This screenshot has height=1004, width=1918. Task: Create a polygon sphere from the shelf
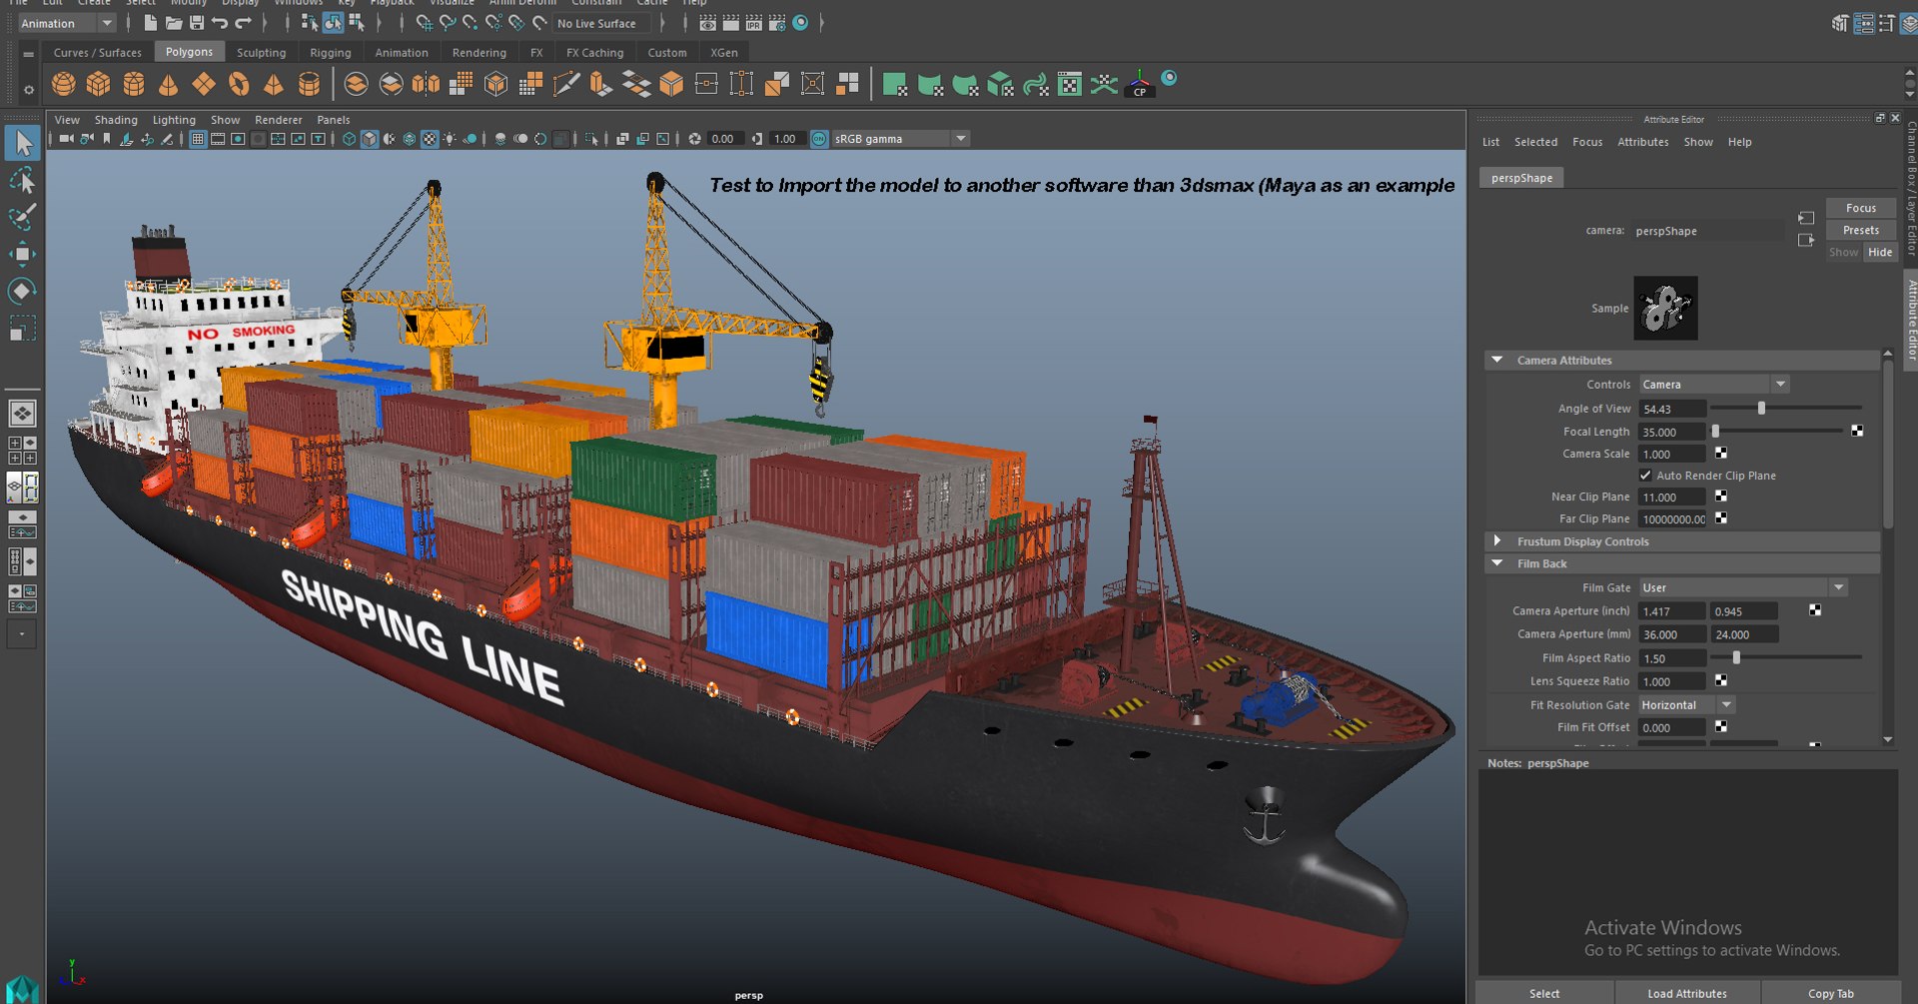[x=64, y=85]
